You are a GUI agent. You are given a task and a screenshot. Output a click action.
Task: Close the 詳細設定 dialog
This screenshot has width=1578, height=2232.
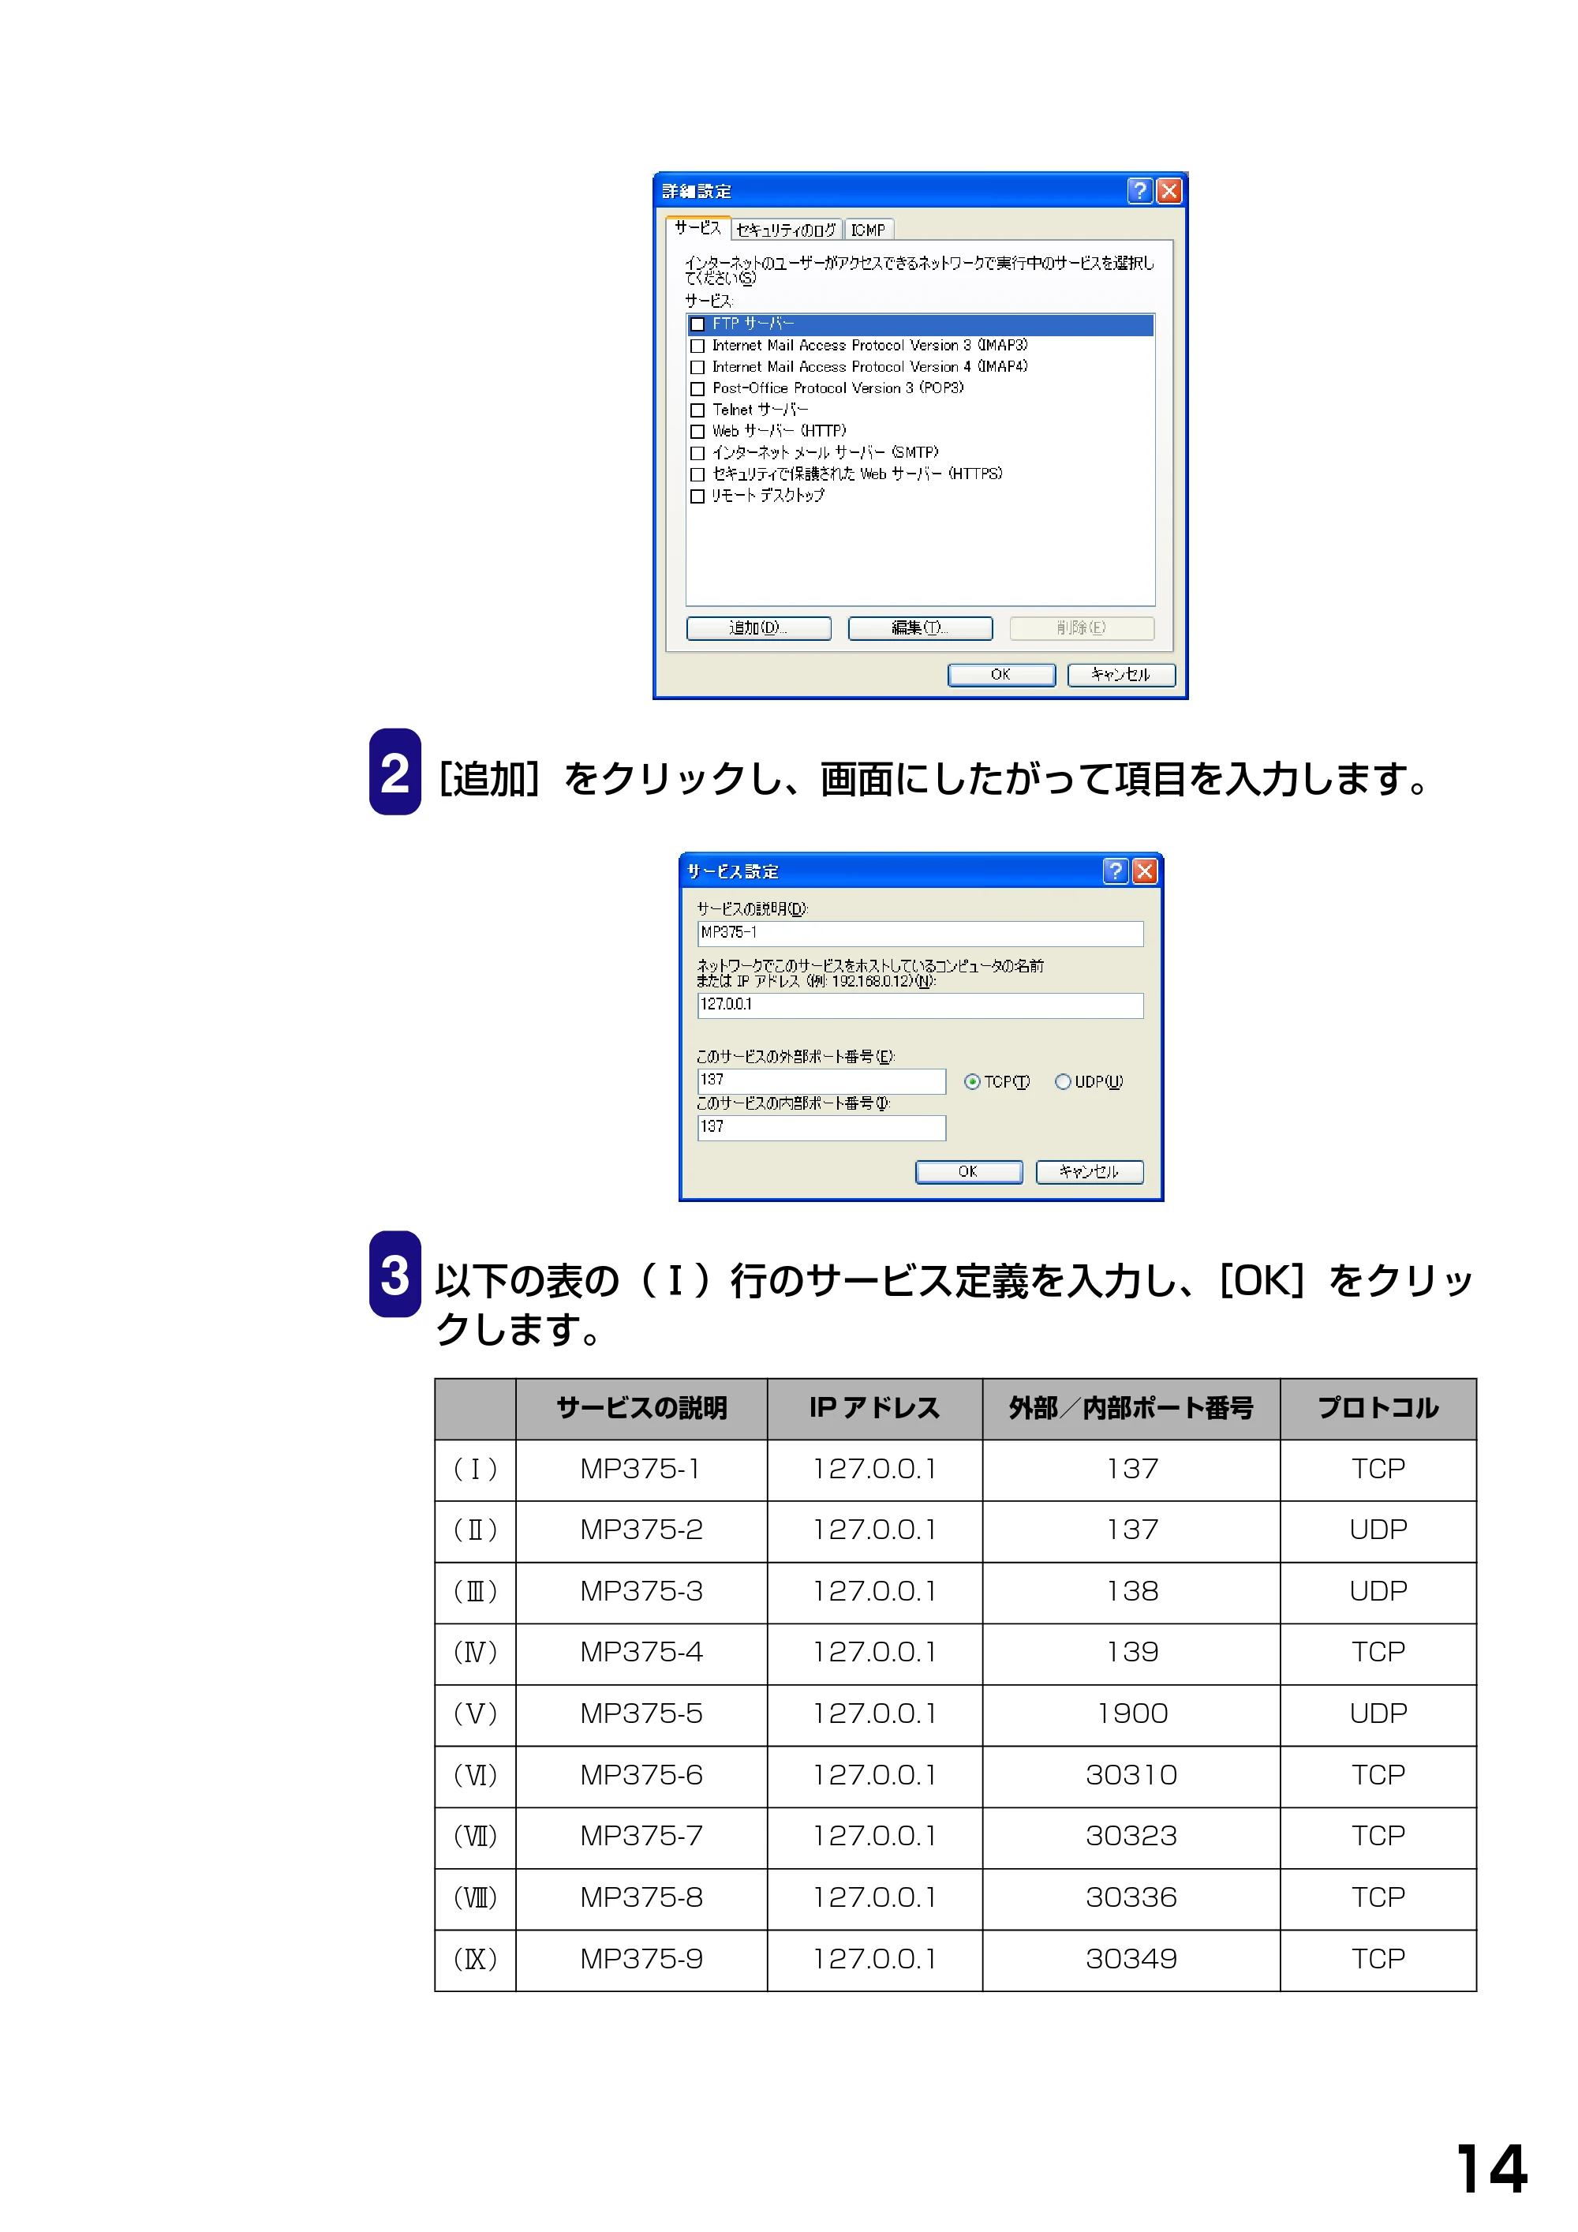point(1169,190)
